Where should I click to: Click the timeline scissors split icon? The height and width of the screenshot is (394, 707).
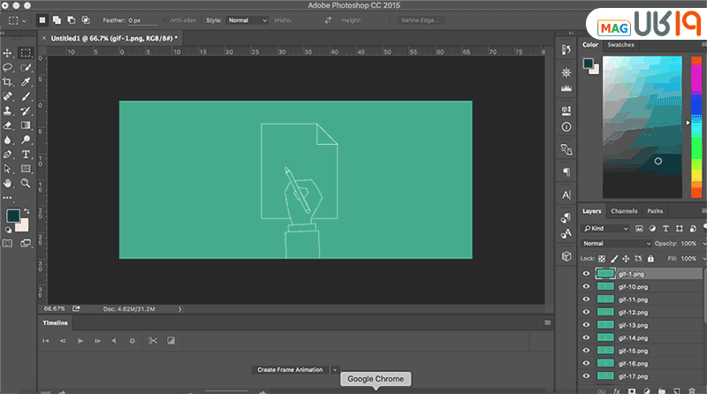coord(152,340)
